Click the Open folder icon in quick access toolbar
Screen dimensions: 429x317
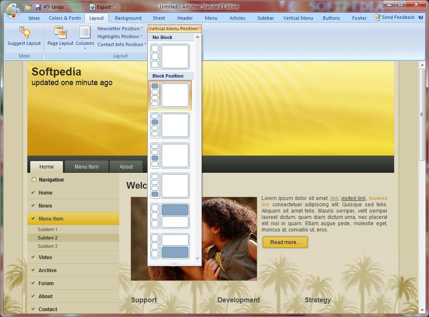tap(28, 7)
